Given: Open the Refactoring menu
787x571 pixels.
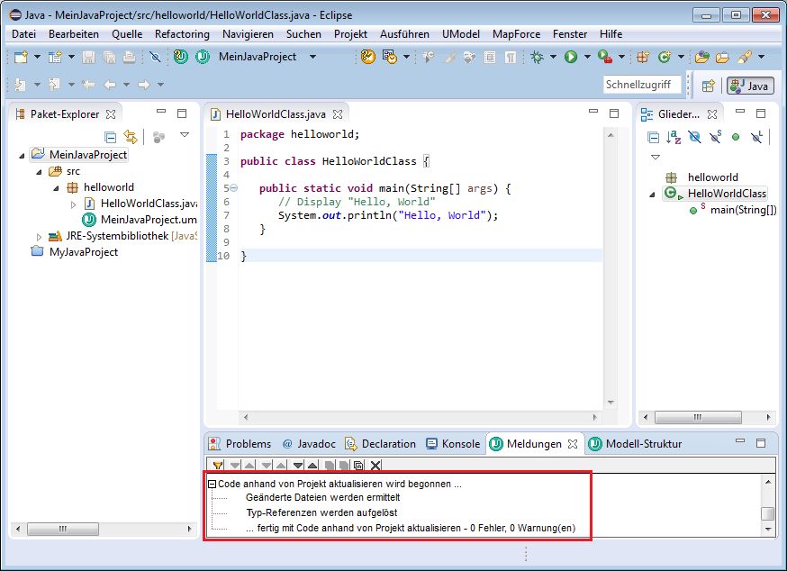Looking at the screenshot, I should pyautogui.click(x=182, y=33).
